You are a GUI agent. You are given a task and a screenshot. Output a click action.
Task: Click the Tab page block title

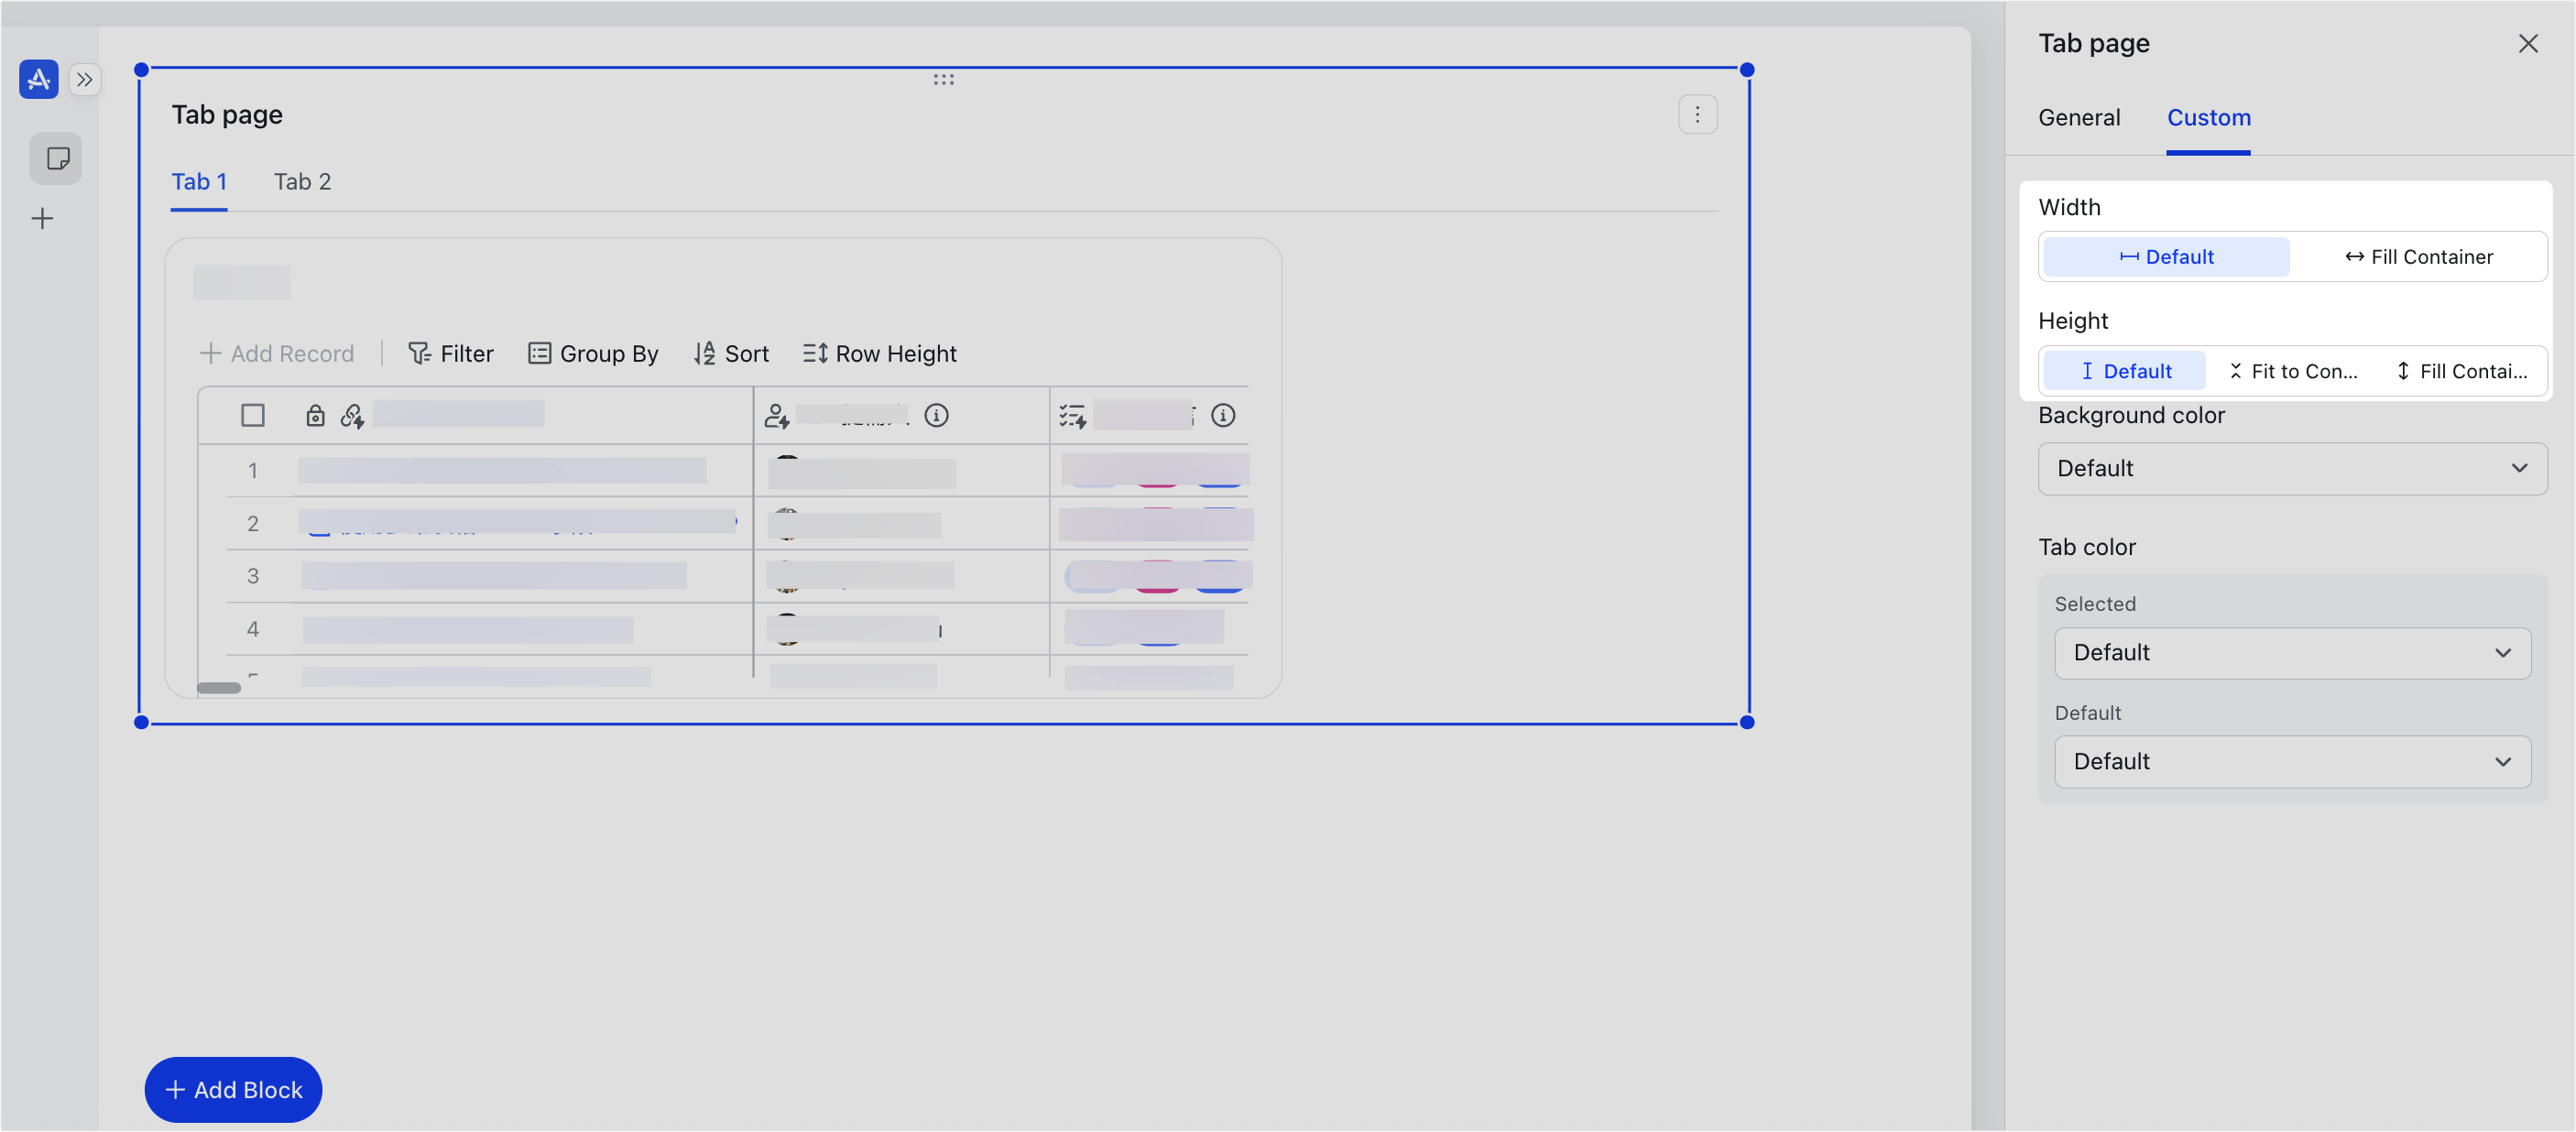(x=227, y=114)
